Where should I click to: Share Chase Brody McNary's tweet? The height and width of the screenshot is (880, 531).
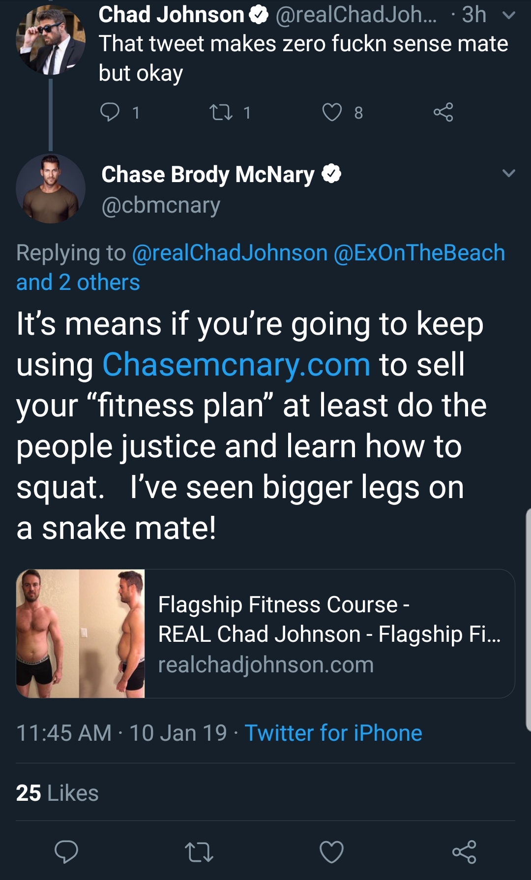click(464, 852)
